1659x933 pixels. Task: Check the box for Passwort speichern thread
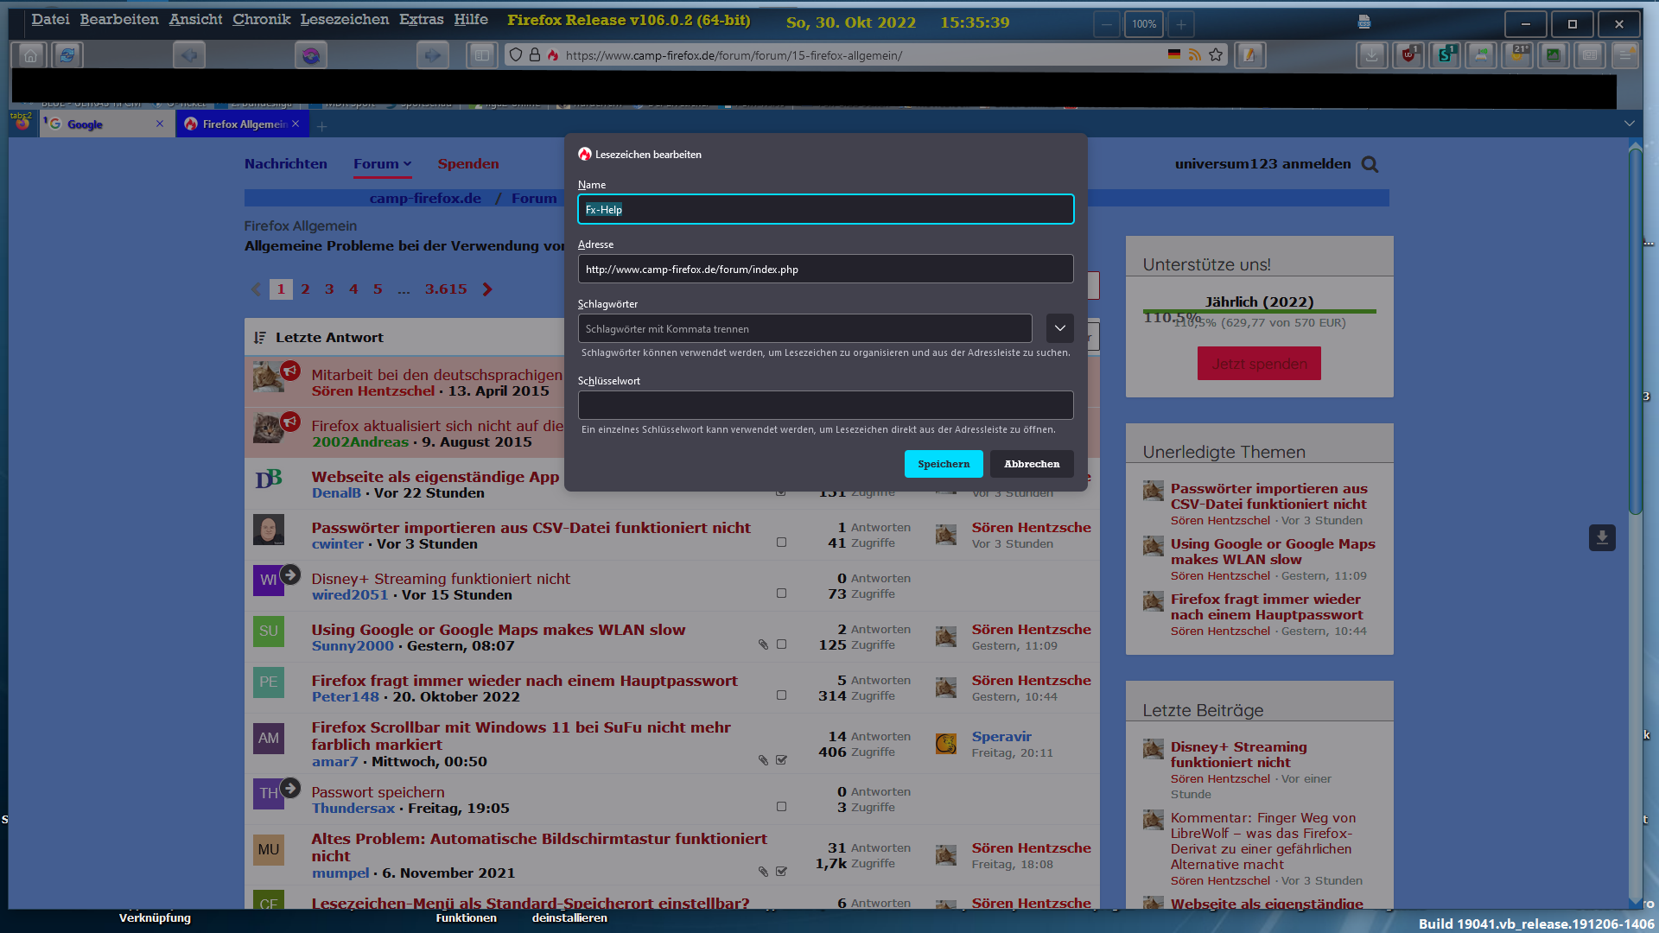(781, 807)
